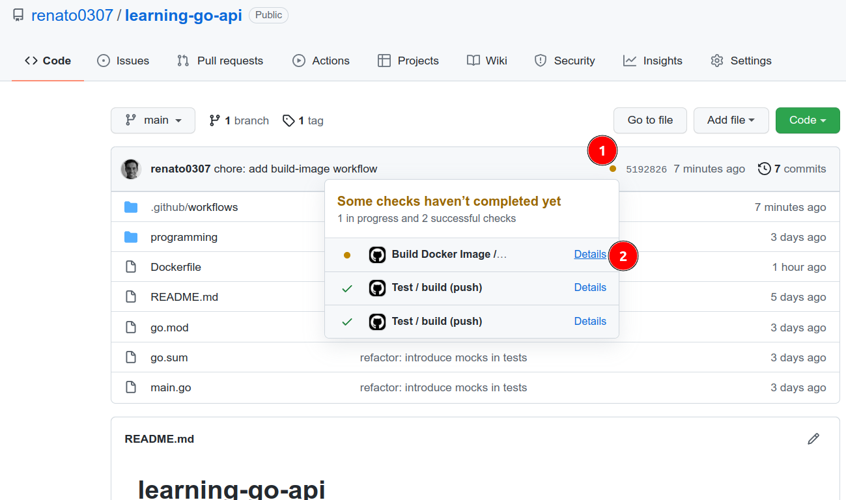
Task: Click the README.md heading above the preview
Action: pos(160,439)
